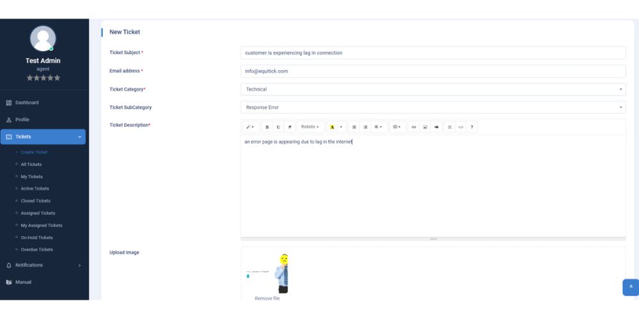
Task: Open the Dashboard menu item
Action: pyautogui.click(x=27, y=103)
